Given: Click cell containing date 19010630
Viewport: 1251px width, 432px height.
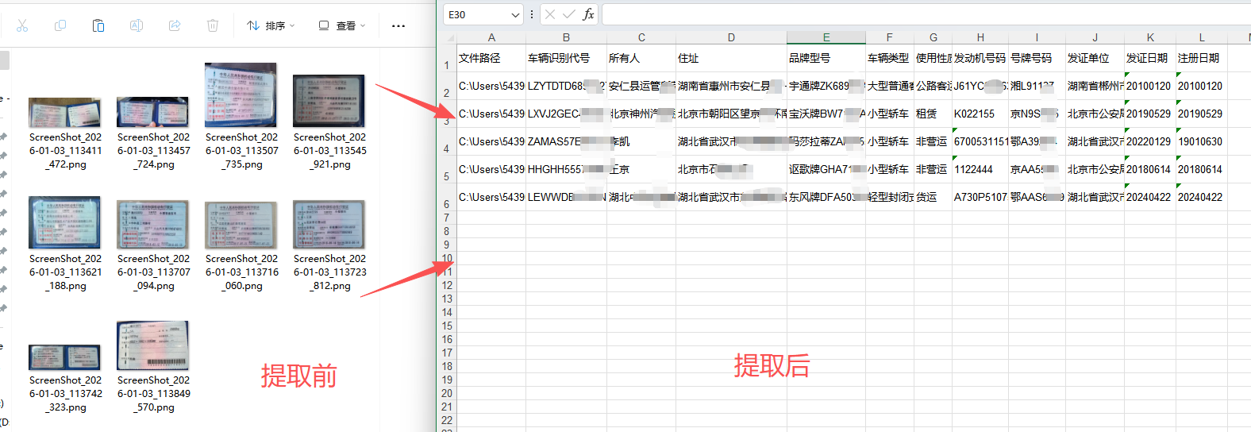Looking at the screenshot, I should pyautogui.click(x=1202, y=141).
